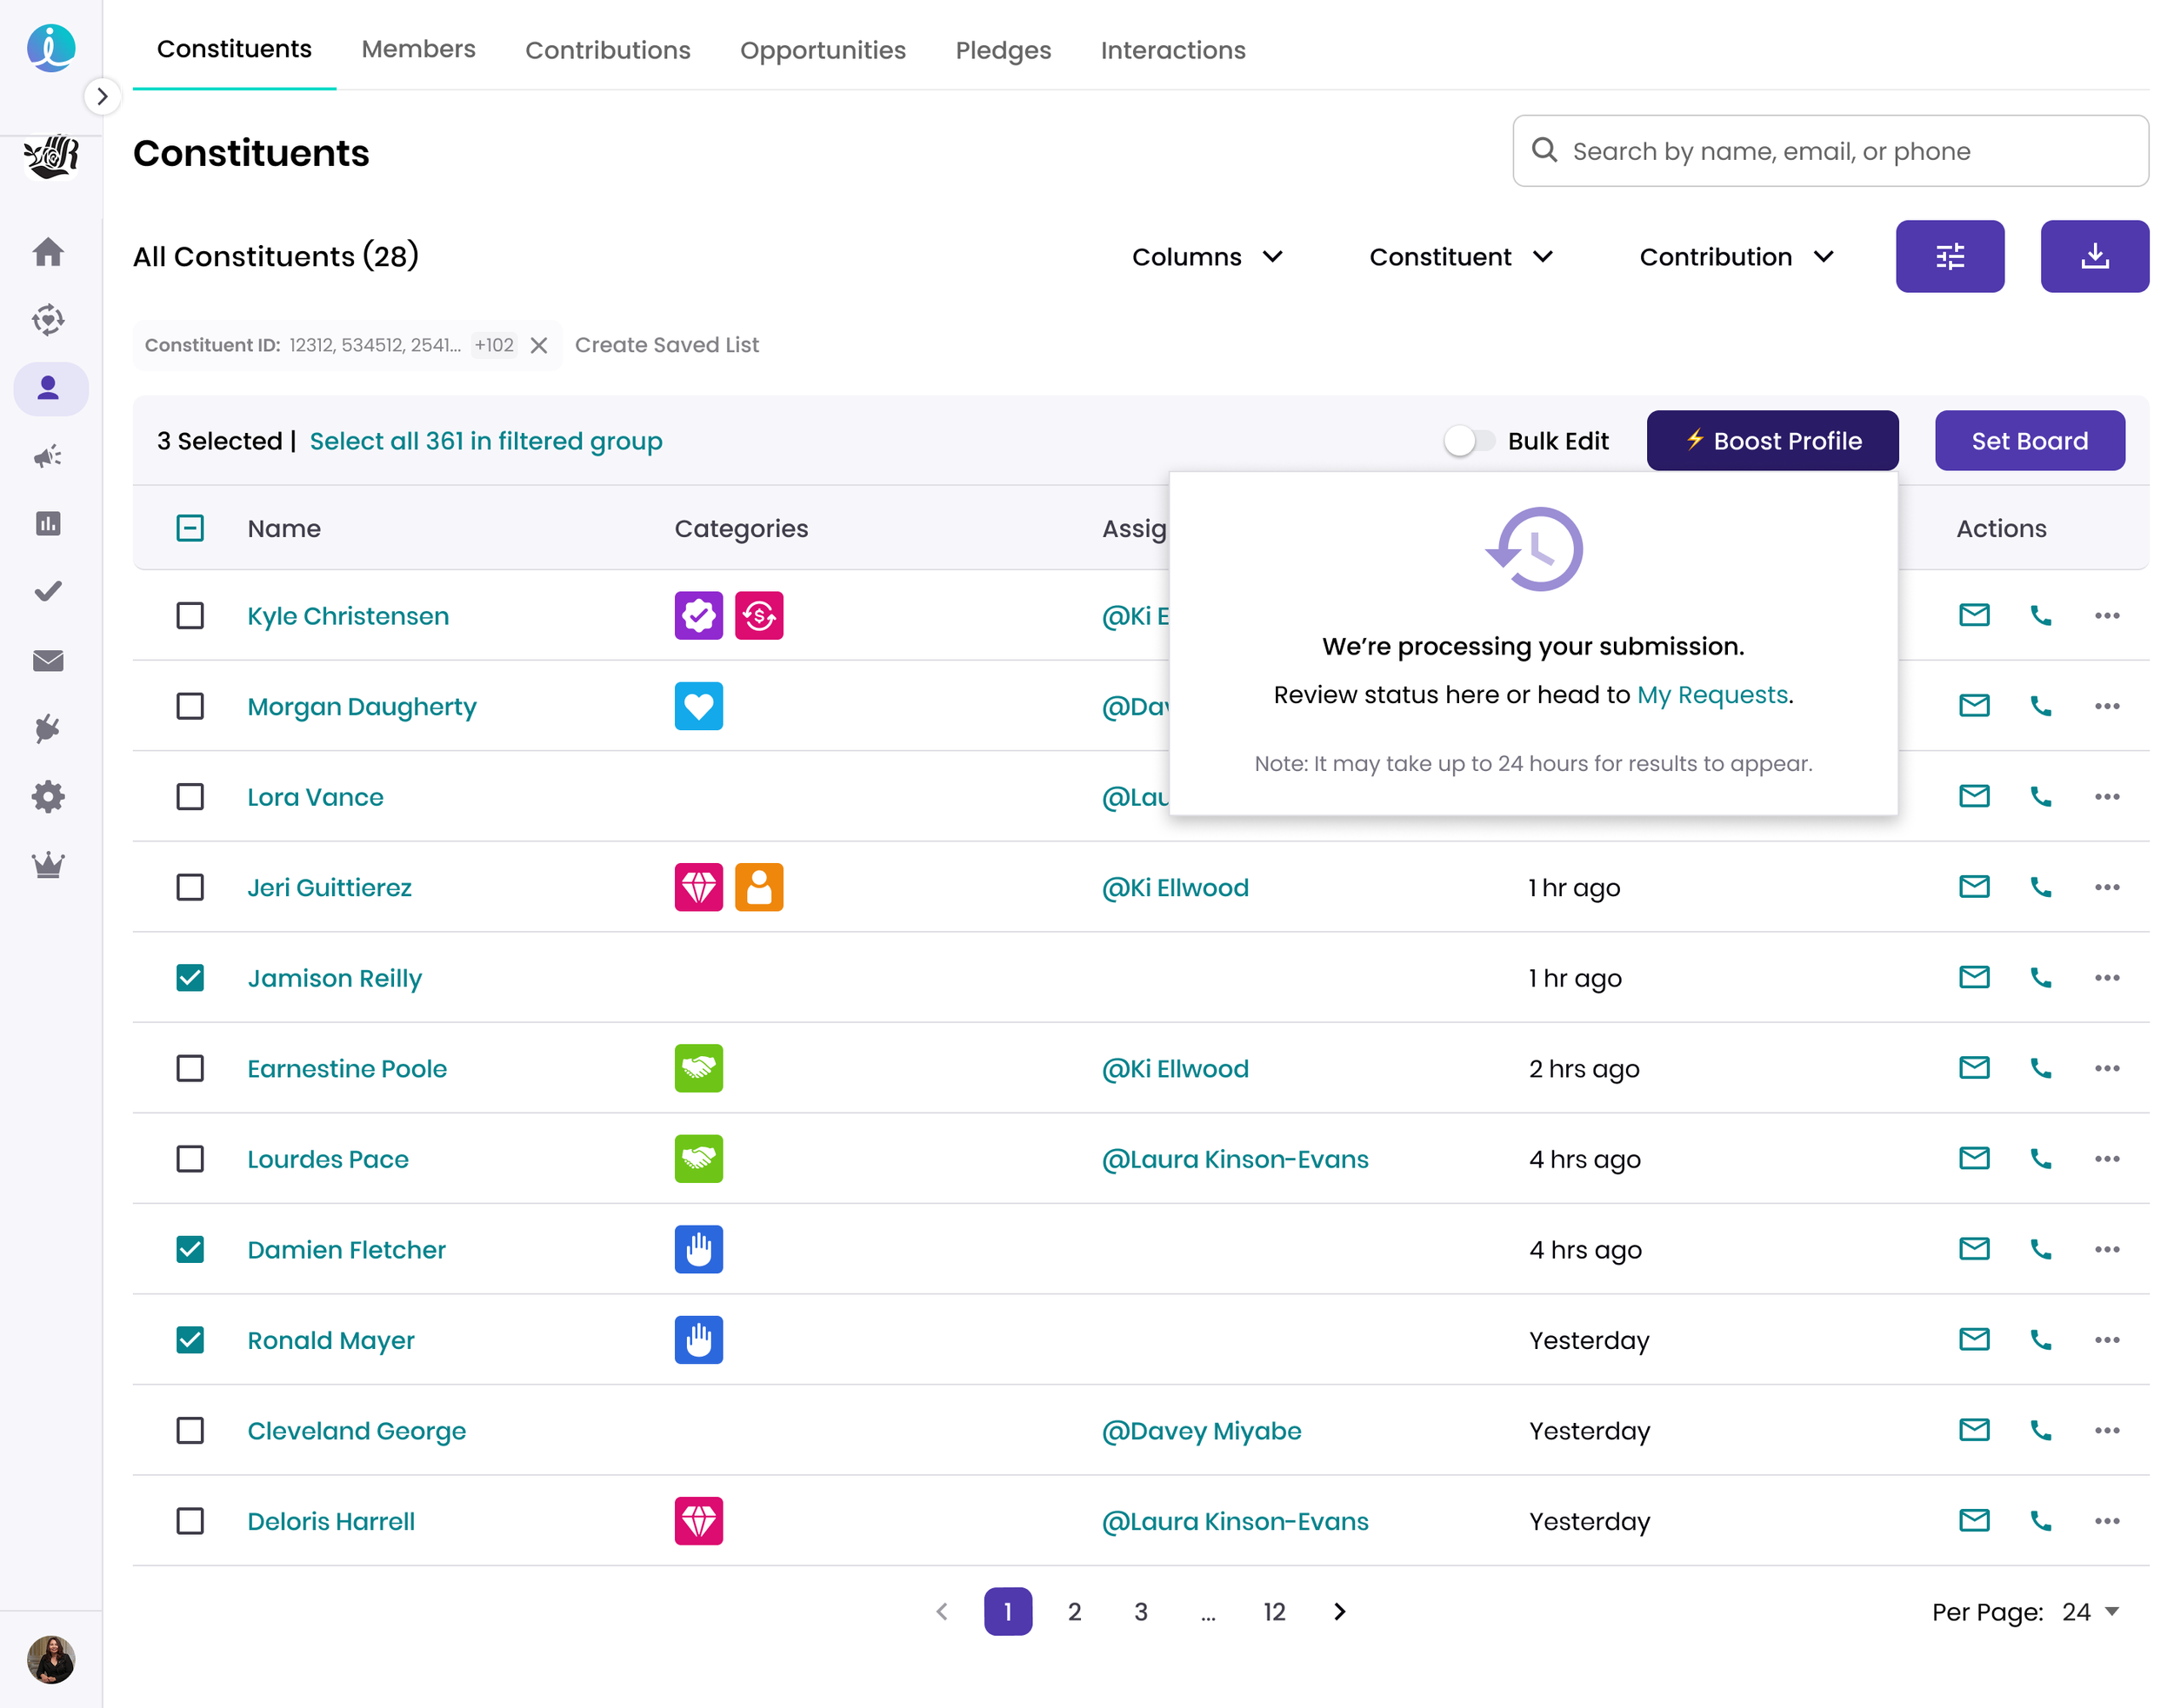Open more options for Deloris Harrell
This screenshot has height=1708, width=2174.
tap(2106, 1521)
